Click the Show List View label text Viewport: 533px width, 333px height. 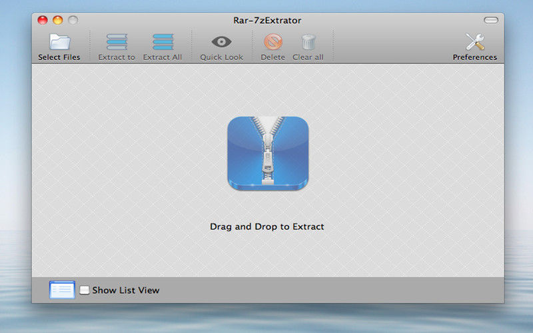126,290
